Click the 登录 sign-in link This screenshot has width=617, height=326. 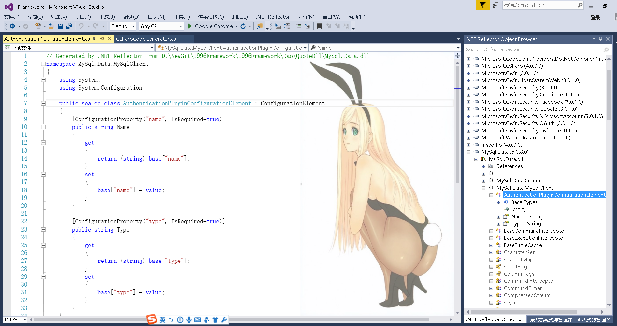tap(595, 17)
